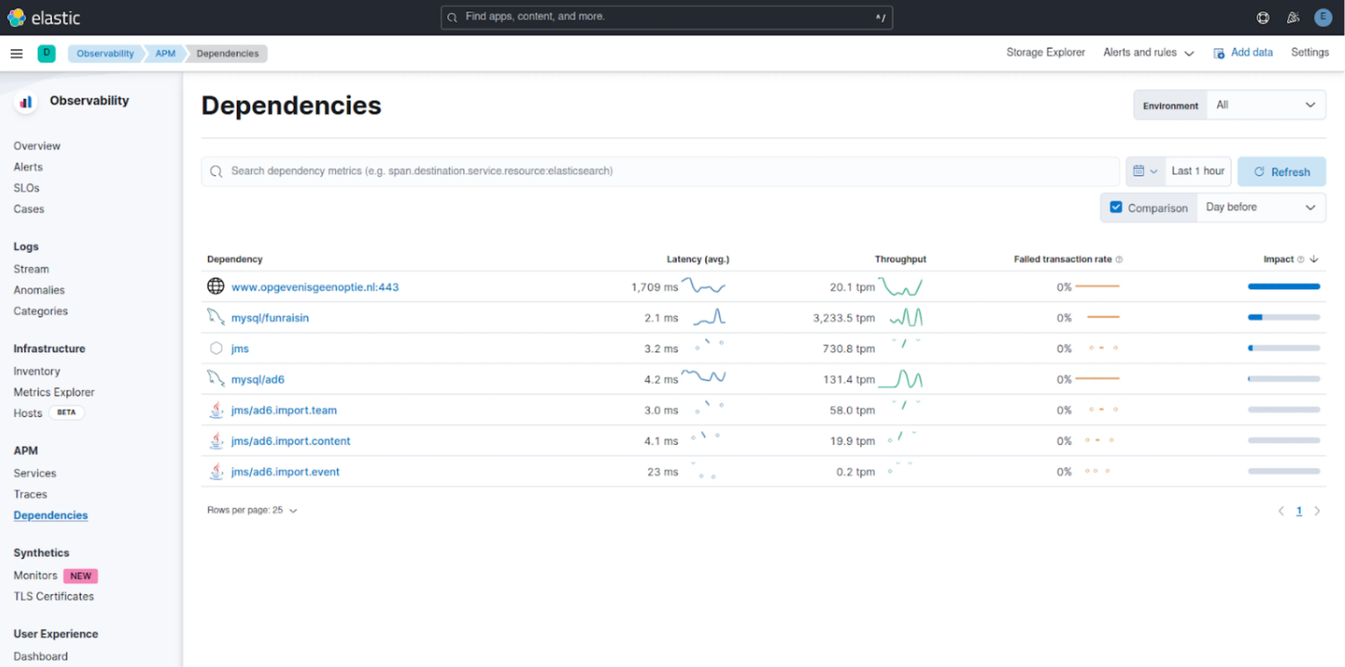Open the space selector D avatar
This screenshot has width=1345, height=667.
[x=47, y=53]
